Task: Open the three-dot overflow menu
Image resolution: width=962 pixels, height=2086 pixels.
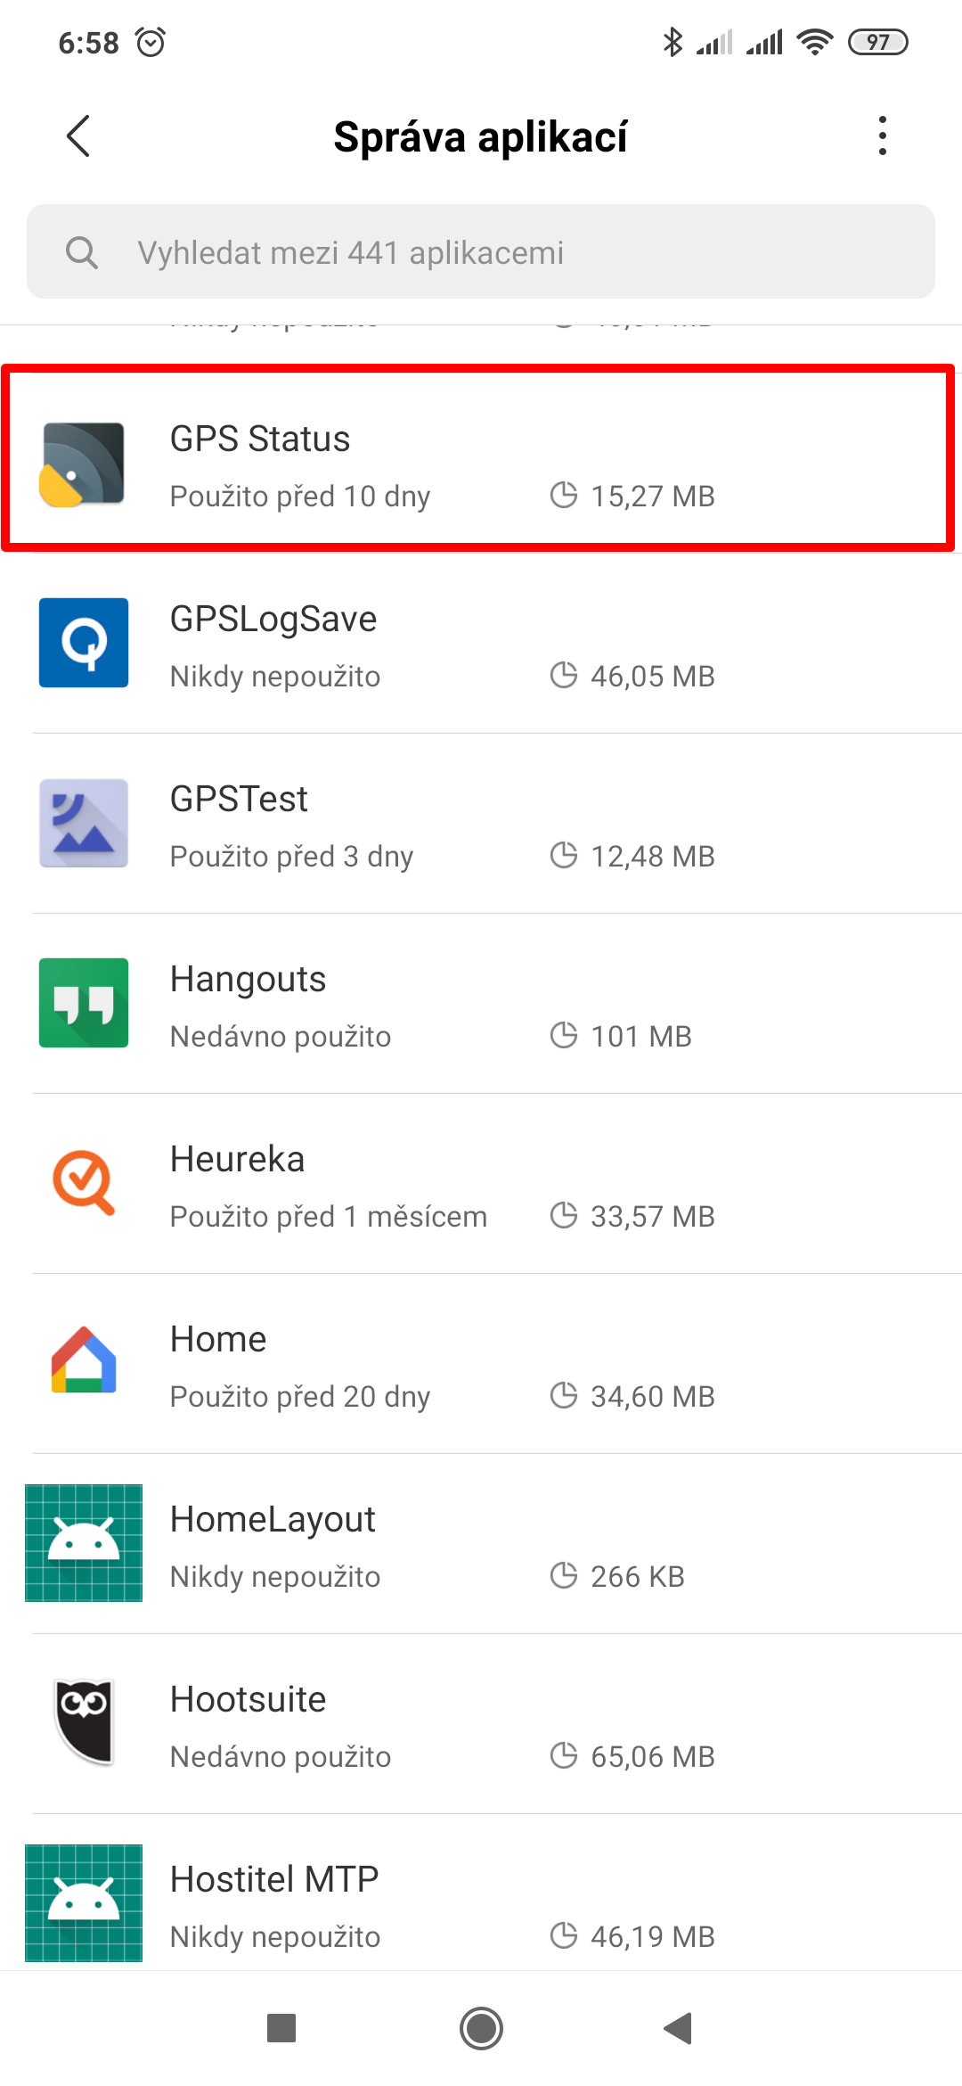Action: [882, 136]
